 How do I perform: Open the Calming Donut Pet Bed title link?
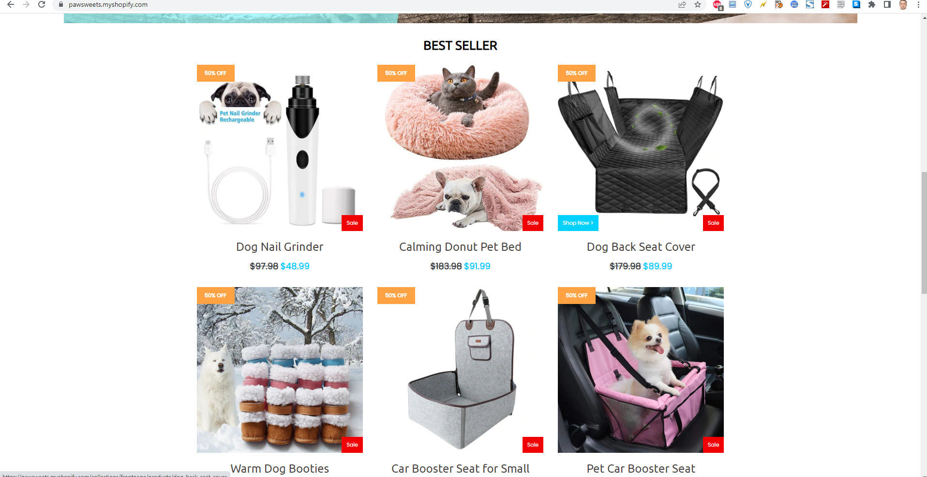click(460, 247)
